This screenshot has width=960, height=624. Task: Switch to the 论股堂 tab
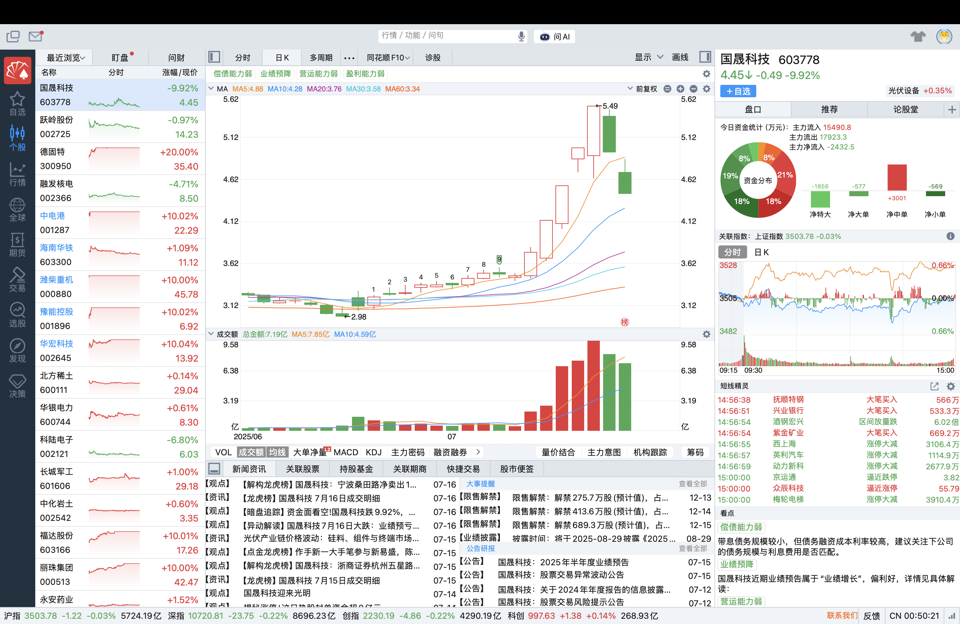[x=905, y=109]
